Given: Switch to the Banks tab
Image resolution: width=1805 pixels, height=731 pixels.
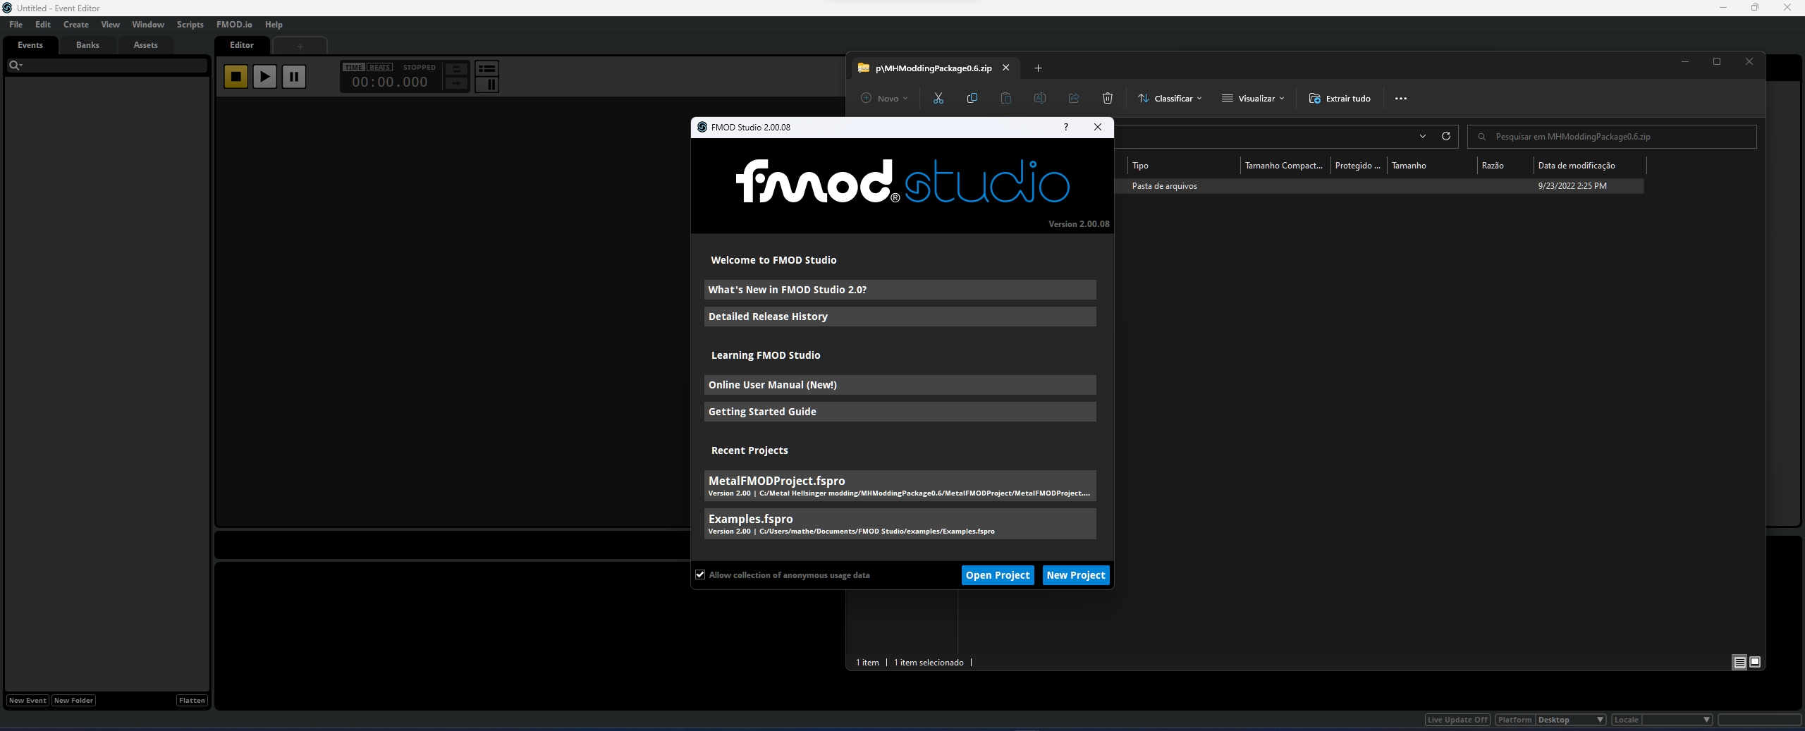Looking at the screenshot, I should (87, 45).
